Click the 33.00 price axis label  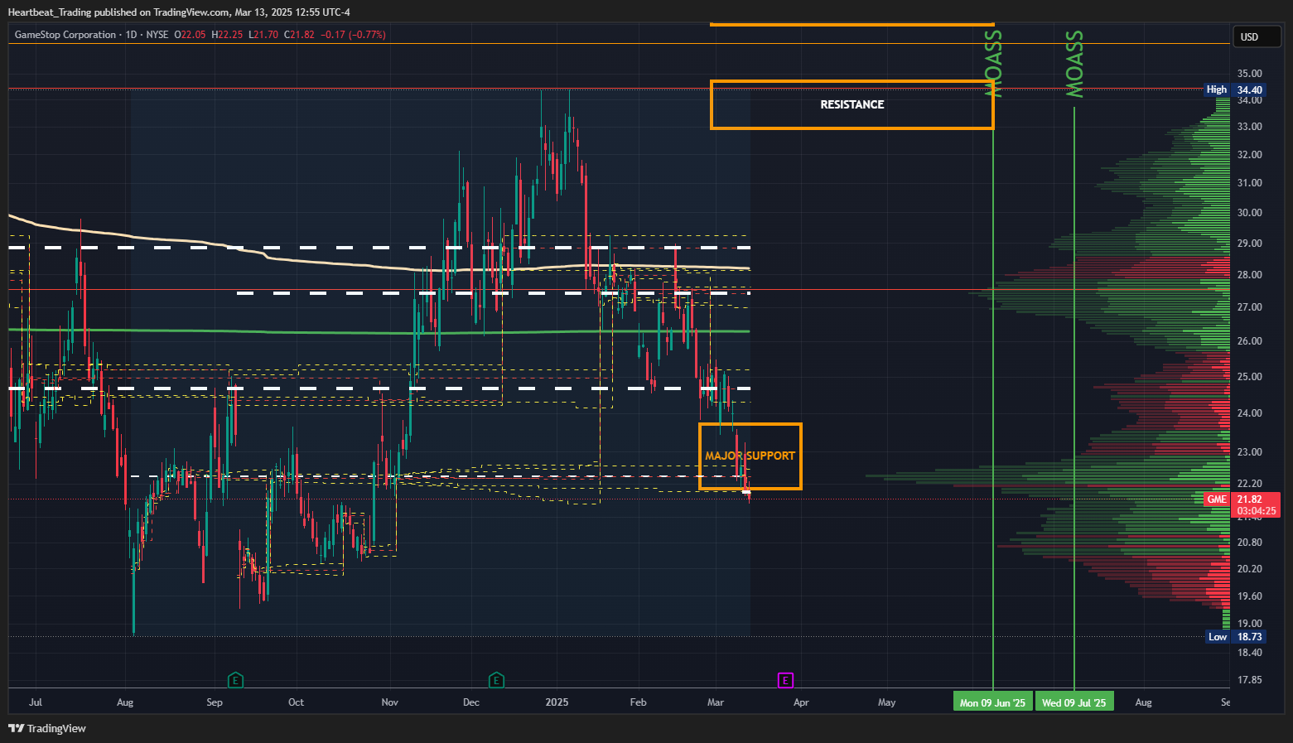(1250, 127)
